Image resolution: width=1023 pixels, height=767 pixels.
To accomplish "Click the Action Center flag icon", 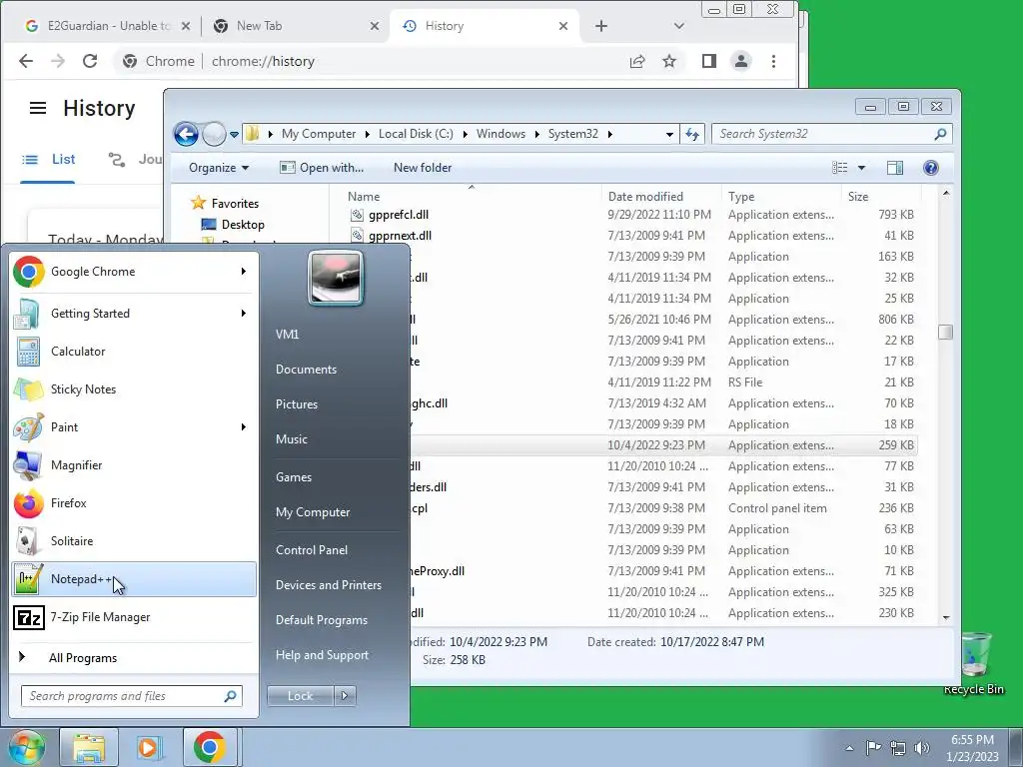I will tap(873, 747).
